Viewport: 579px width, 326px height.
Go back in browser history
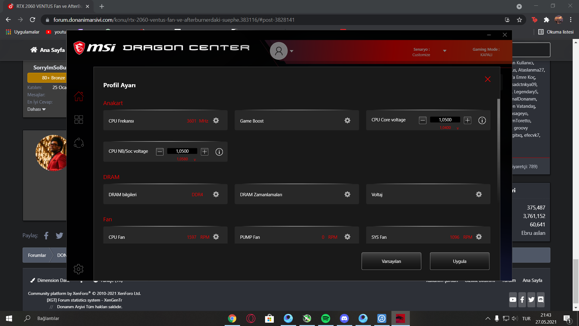pos(8,20)
